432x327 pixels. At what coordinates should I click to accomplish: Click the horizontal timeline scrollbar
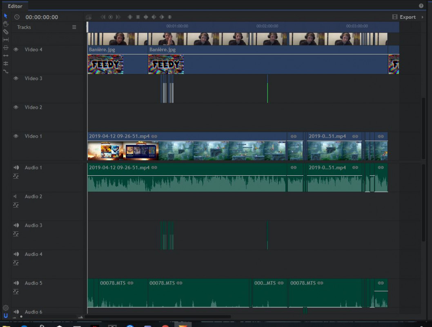tap(158, 317)
